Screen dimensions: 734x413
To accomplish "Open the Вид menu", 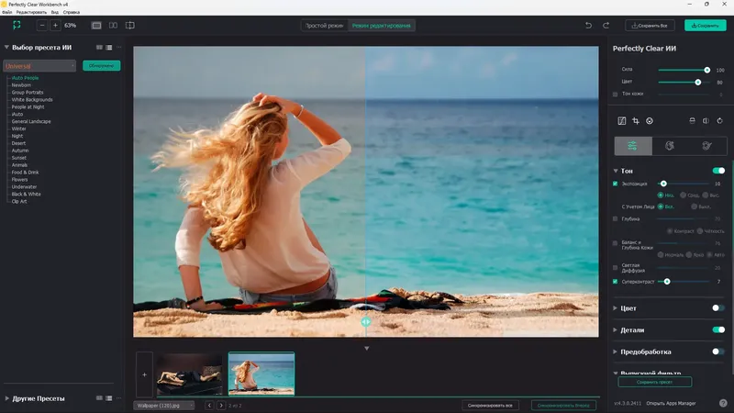I will click(x=55, y=12).
